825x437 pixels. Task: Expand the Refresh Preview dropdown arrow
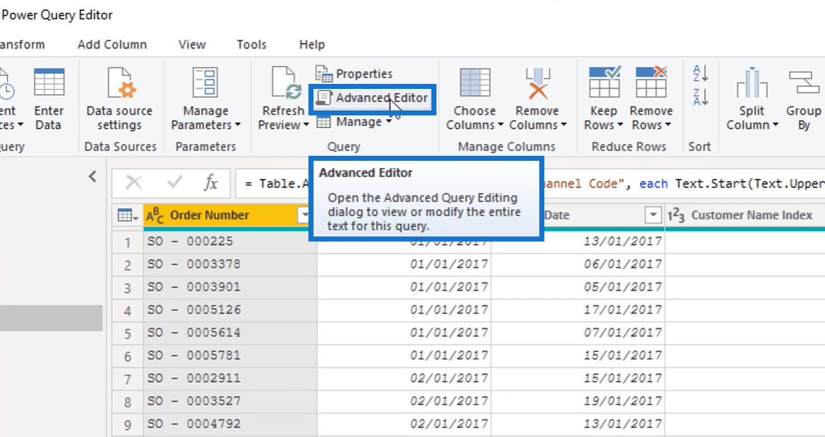[x=307, y=125]
